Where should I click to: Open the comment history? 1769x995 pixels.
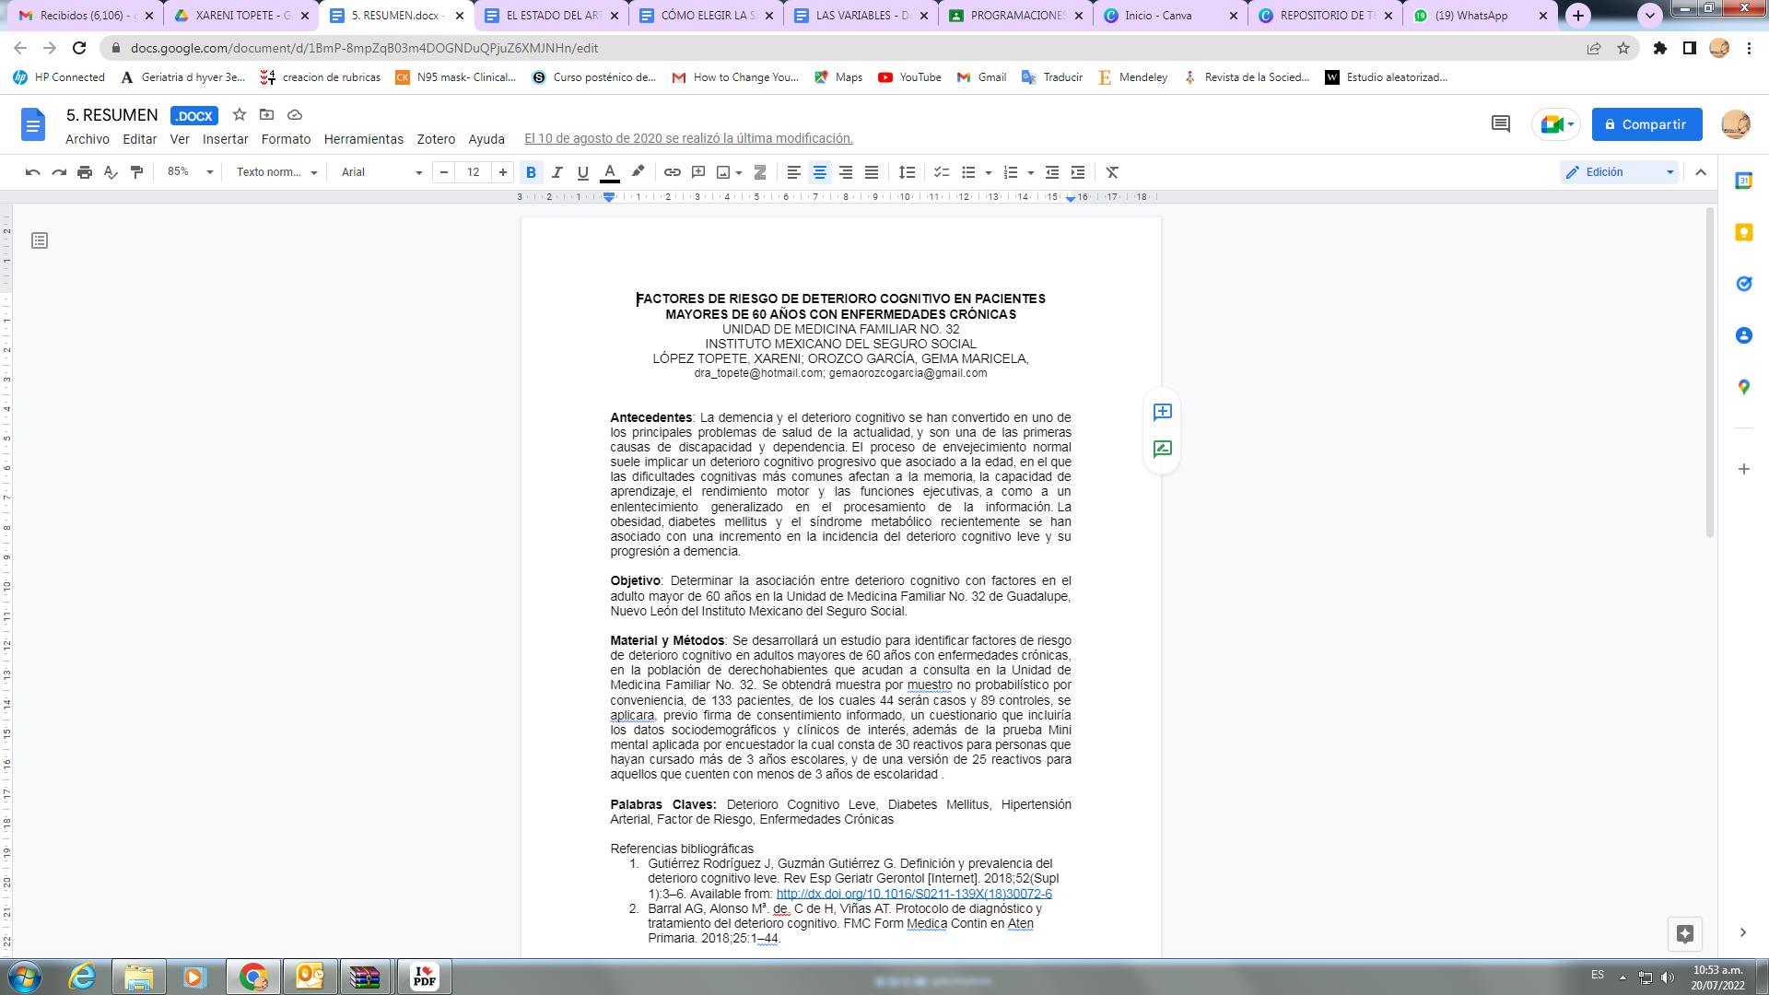(x=1501, y=124)
